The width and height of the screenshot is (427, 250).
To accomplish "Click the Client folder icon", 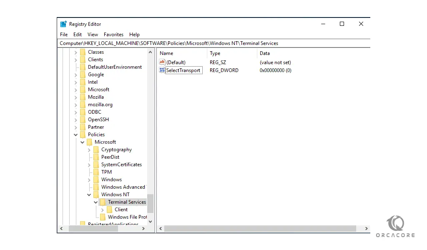I will (110, 210).
